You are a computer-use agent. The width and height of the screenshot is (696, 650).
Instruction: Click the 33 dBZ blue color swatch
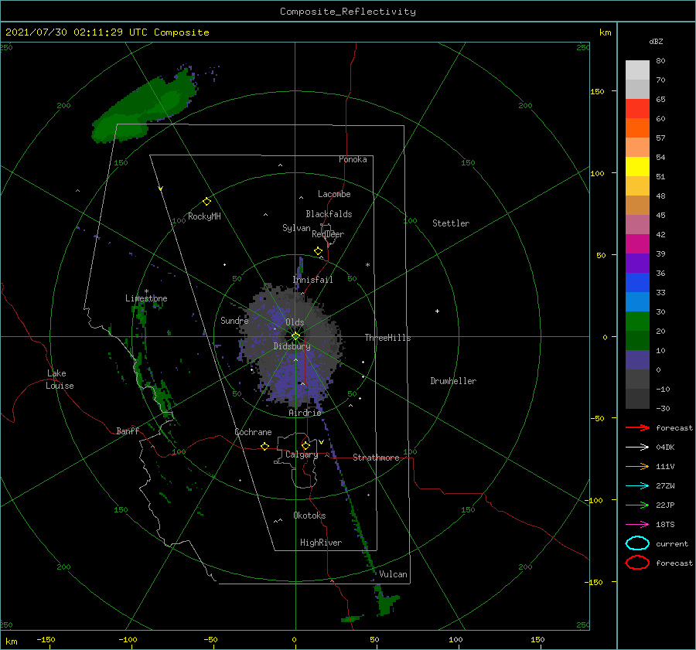(637, 301)
